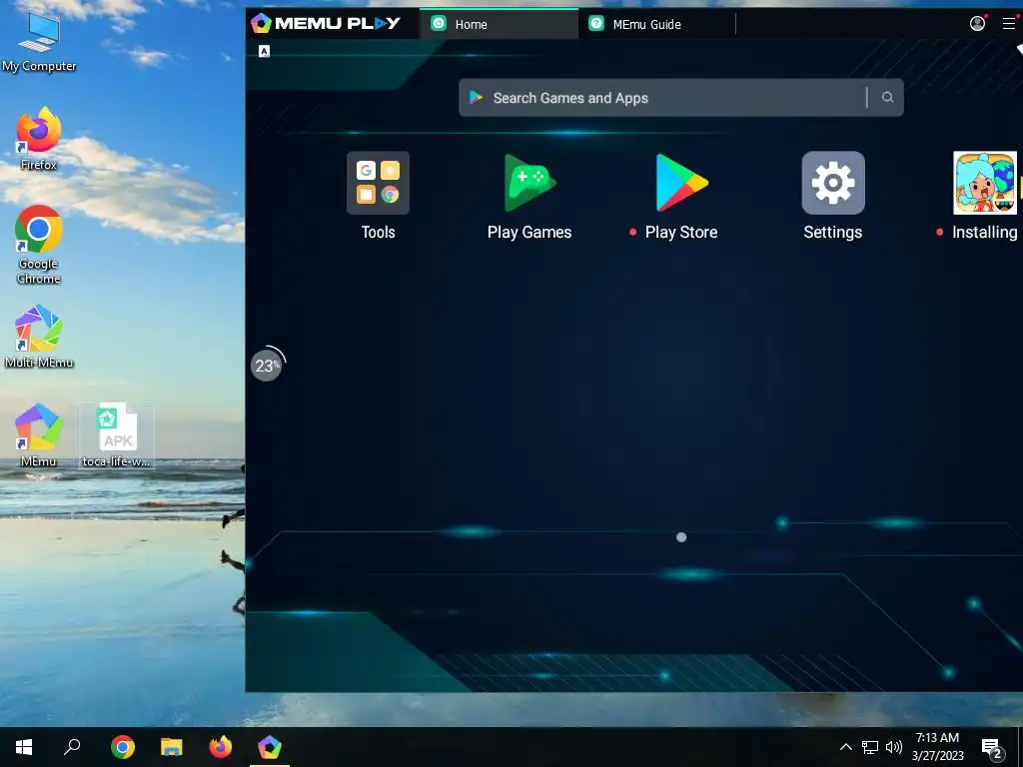
Task: Open the notification center with 2 alerts
Action: (x=992, y=748)
